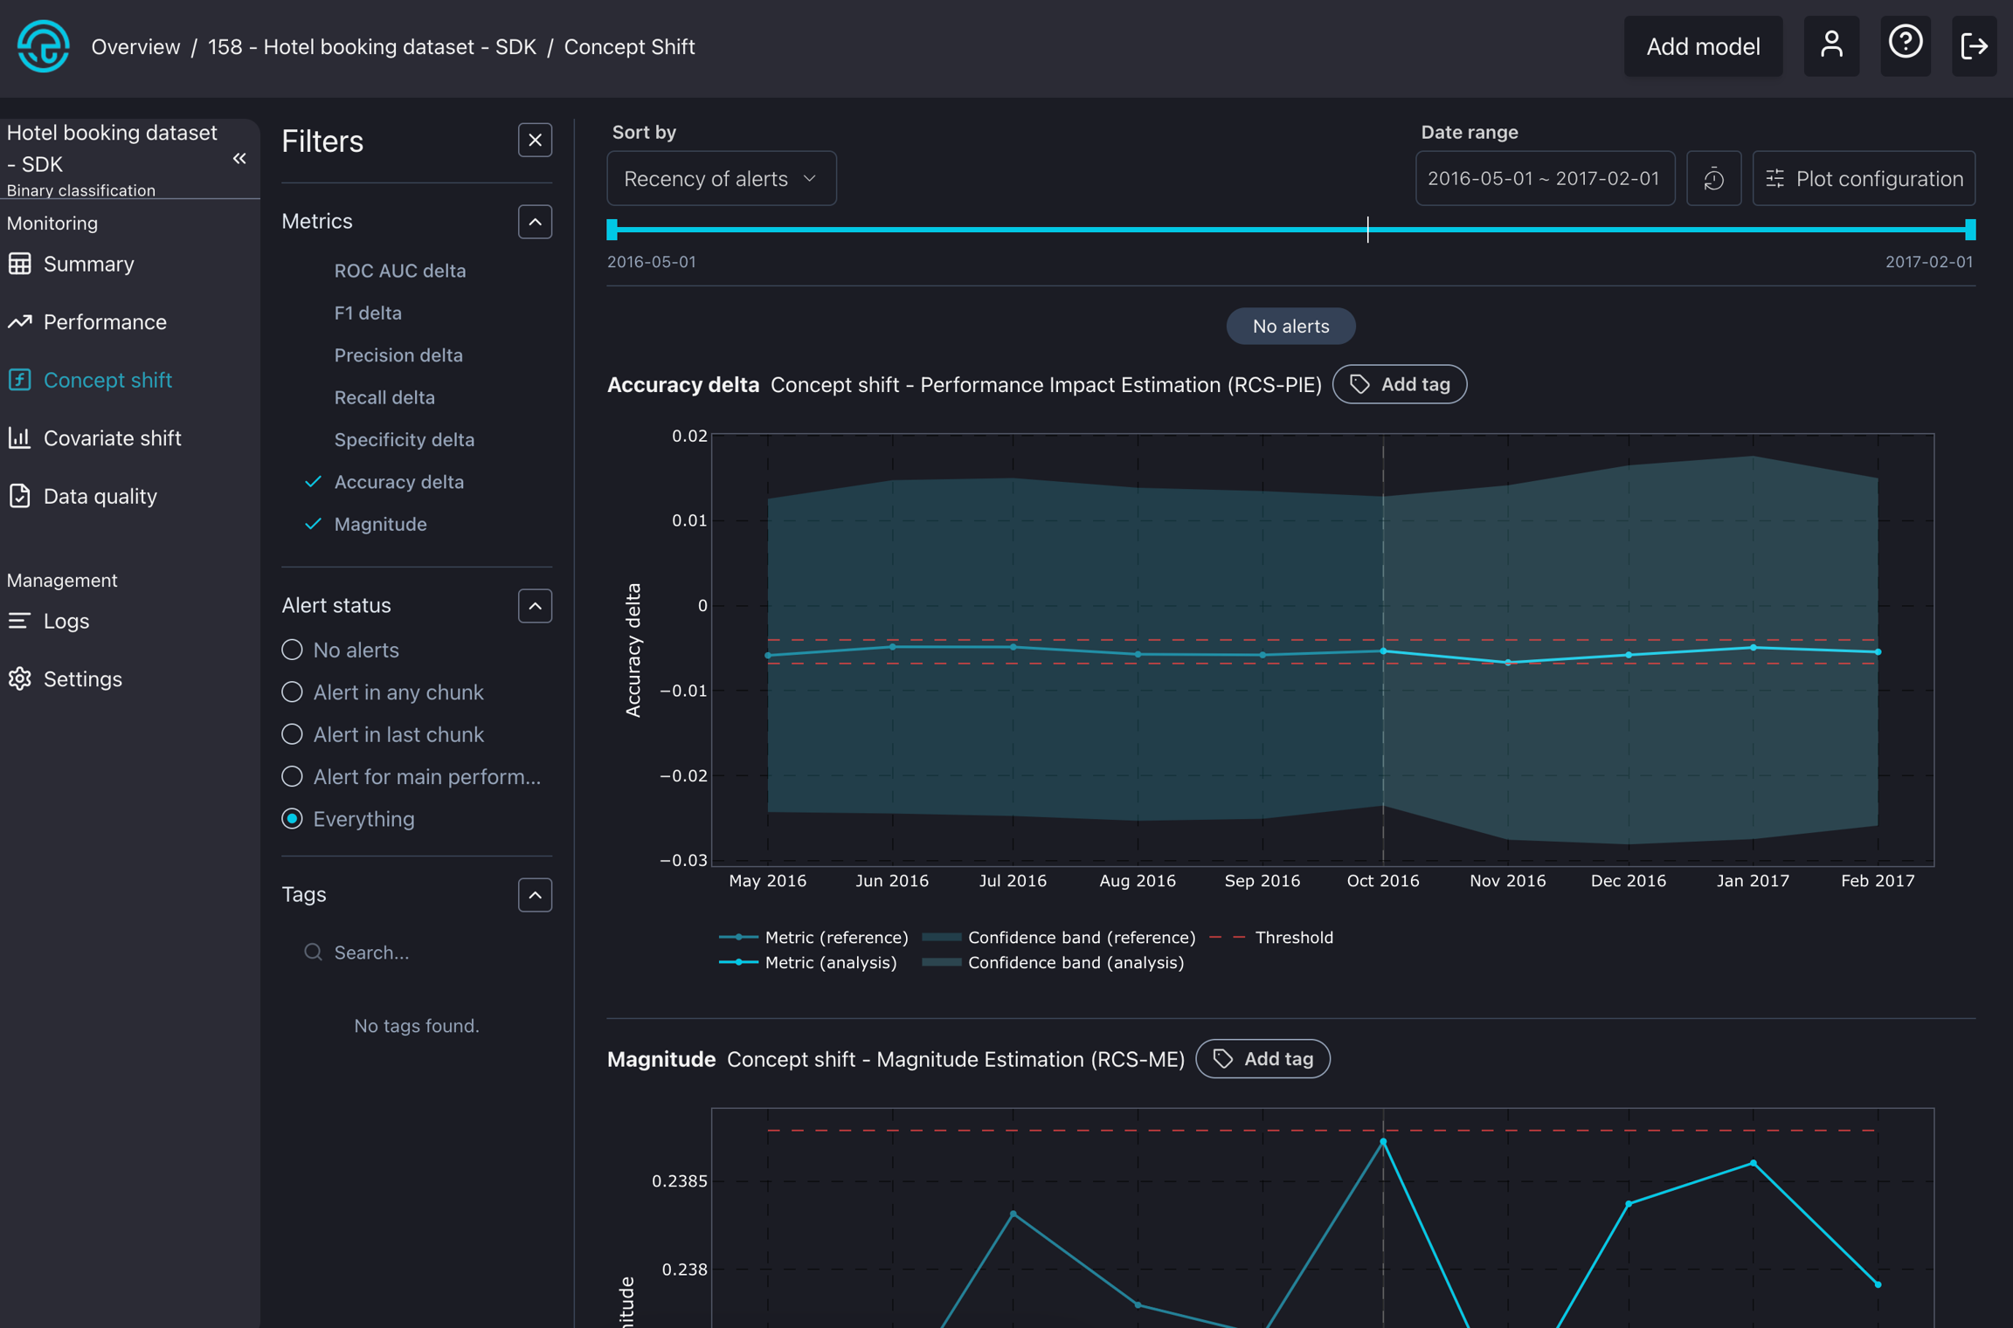
Task: Click the Add model button
Action: coord(1702,46)
